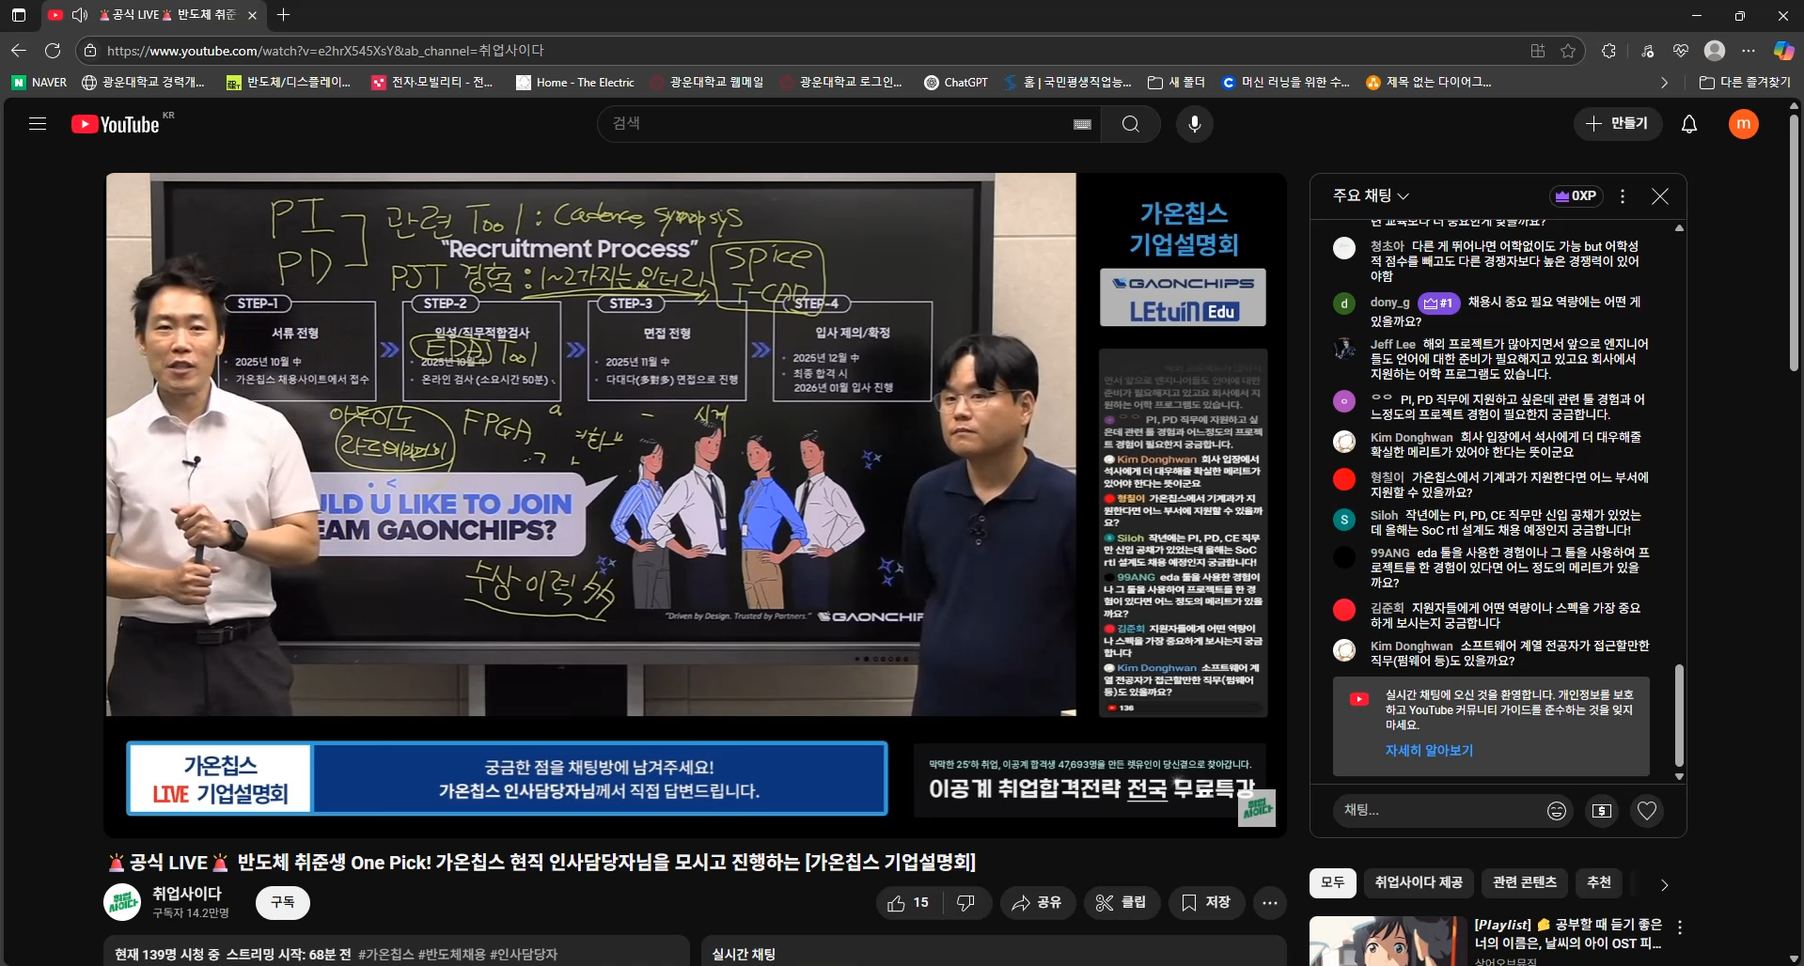Image resolution: width=1804 pixels, height=966 pixels.
Task: Click the browser address bar URL
Action: [325, 51]
